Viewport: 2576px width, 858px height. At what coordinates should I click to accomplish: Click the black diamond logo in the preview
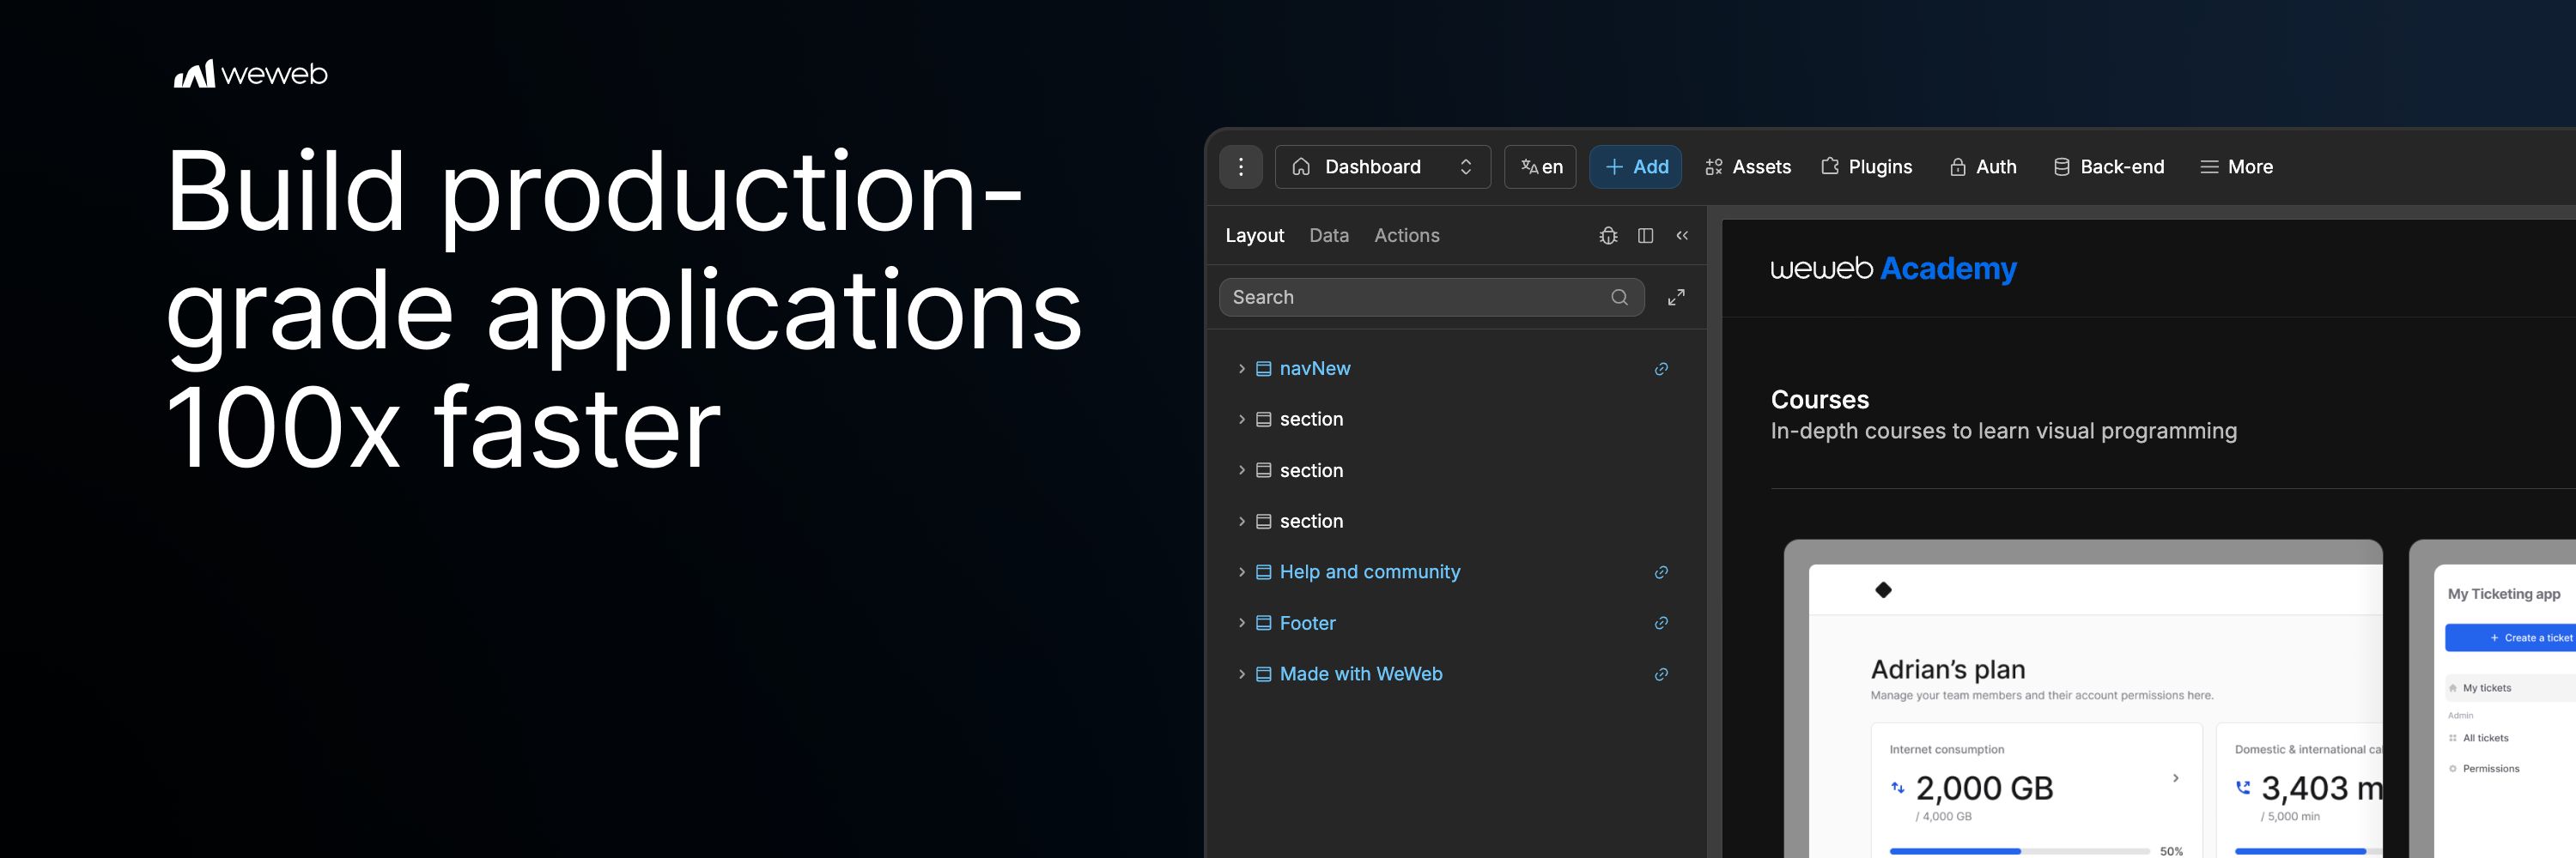[x=1883, y=590]
